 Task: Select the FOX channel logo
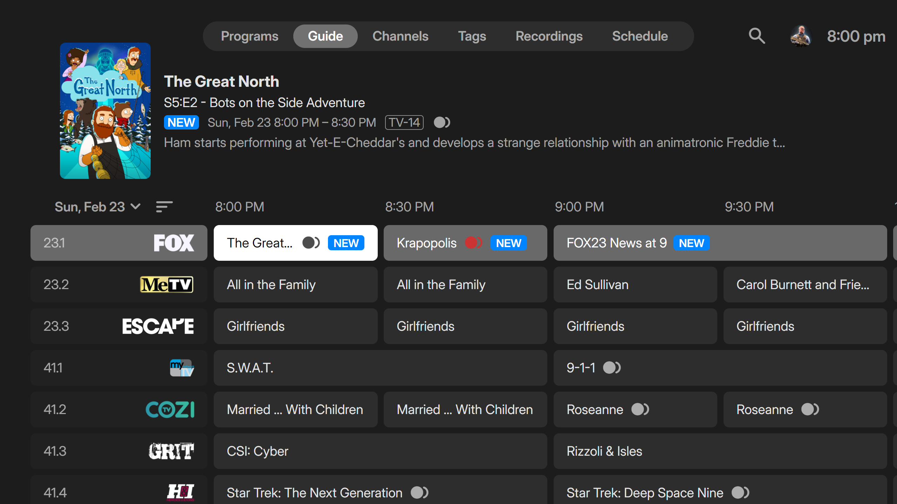pos(174,243)
